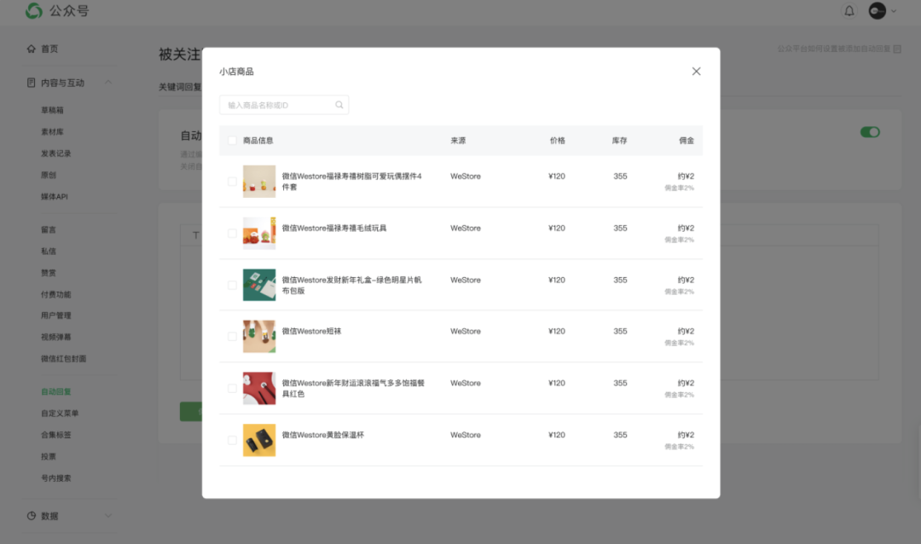Click the 价格 column header
This screenshot has width=921, height=544.
click(x=558, y=141)
